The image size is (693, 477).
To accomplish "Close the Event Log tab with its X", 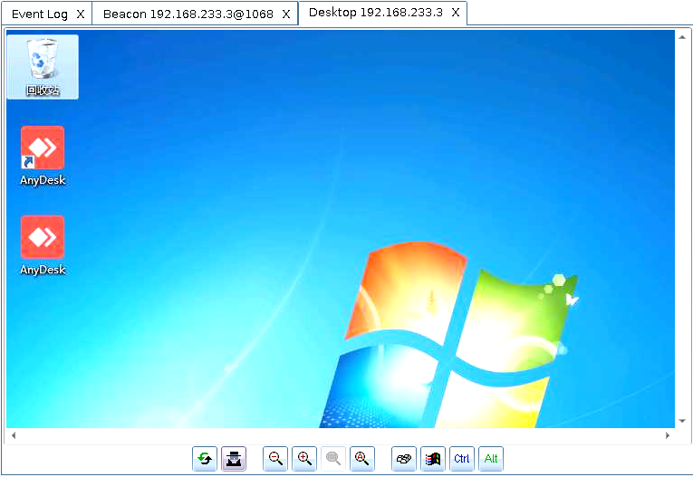I will point(81,14).
